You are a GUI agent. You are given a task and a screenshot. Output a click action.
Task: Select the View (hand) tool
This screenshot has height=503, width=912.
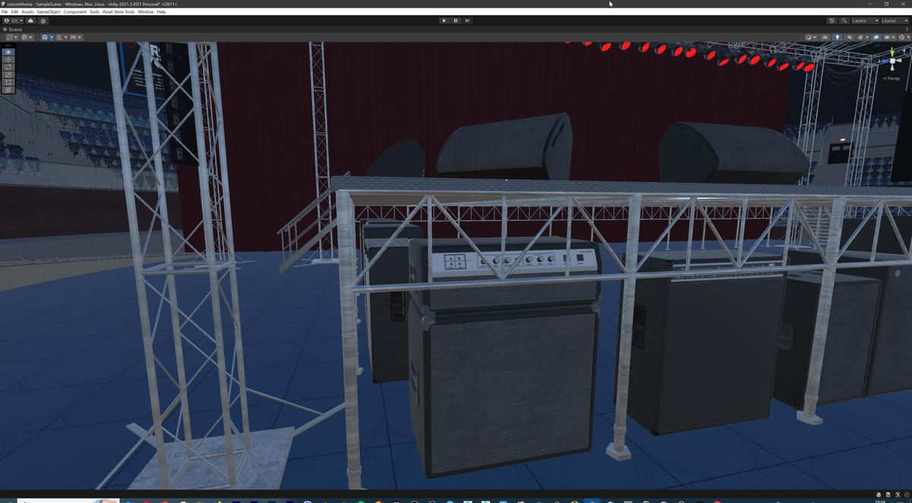pyautogui.click(x=7, y=52)
